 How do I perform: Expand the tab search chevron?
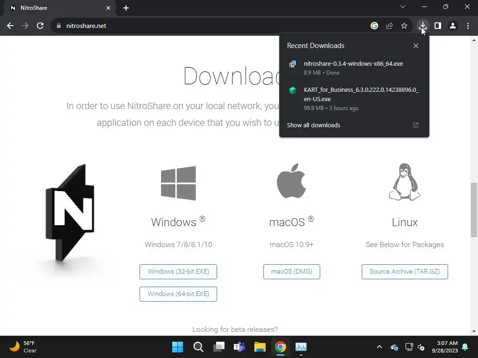click(x=403, y=7)
